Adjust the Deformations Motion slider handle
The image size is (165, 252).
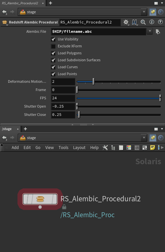tap(93, 82)
